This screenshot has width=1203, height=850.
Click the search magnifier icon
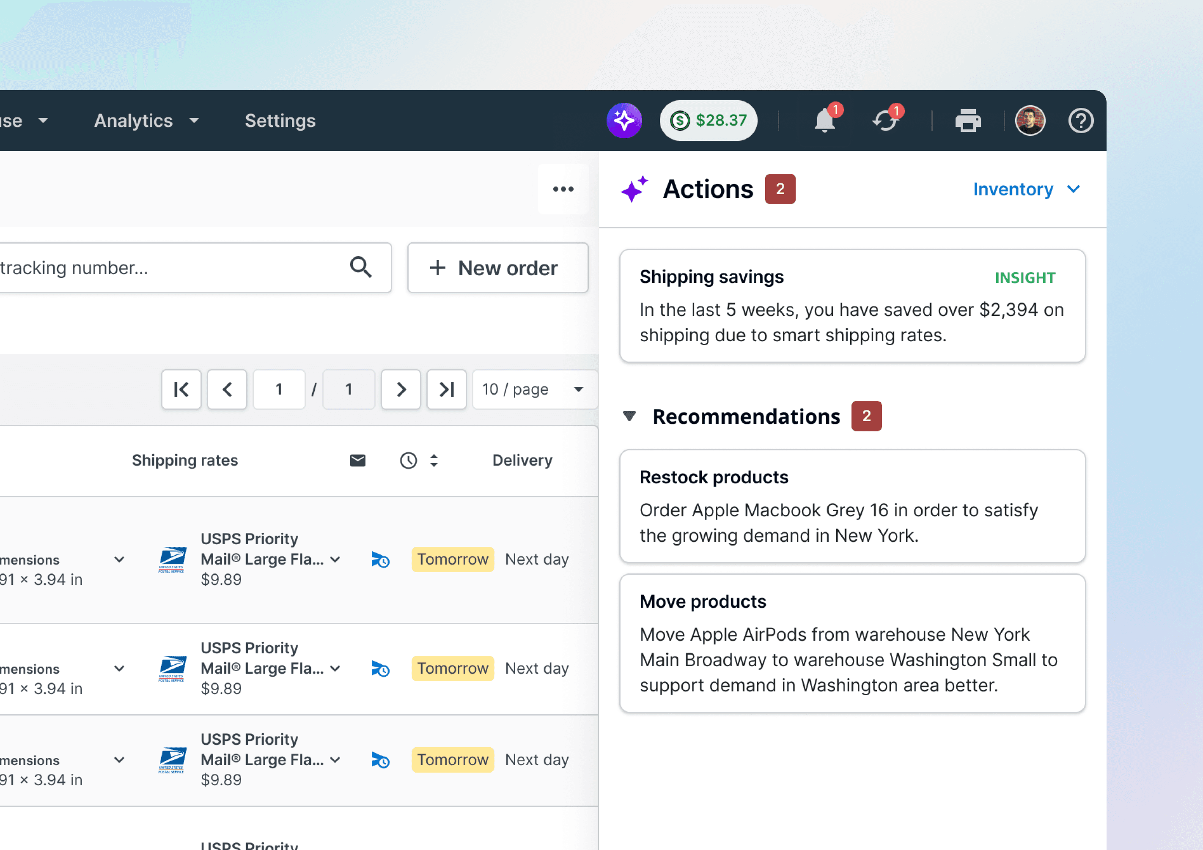point(361,268)
